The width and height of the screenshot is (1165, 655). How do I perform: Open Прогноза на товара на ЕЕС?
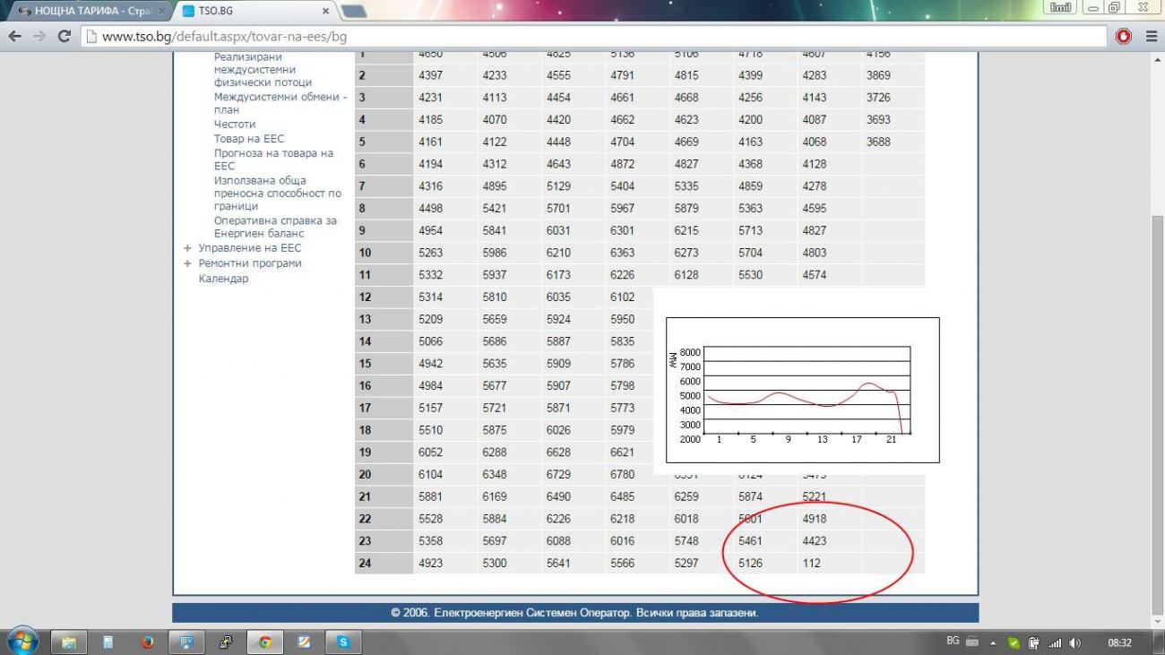coord(273,159)
